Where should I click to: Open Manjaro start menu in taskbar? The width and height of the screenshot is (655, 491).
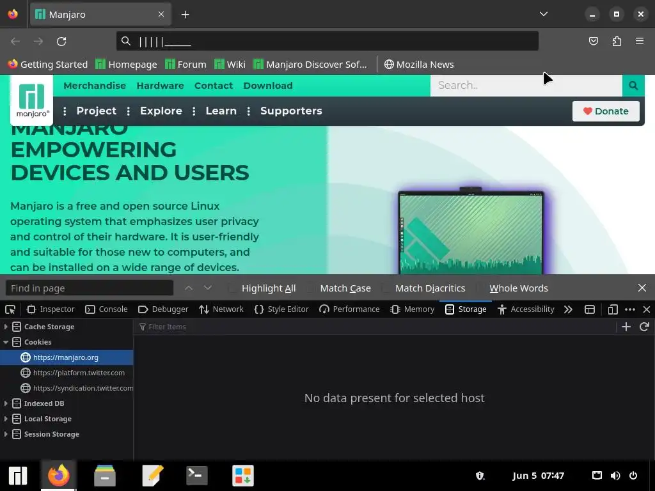[x=18, y=476]
